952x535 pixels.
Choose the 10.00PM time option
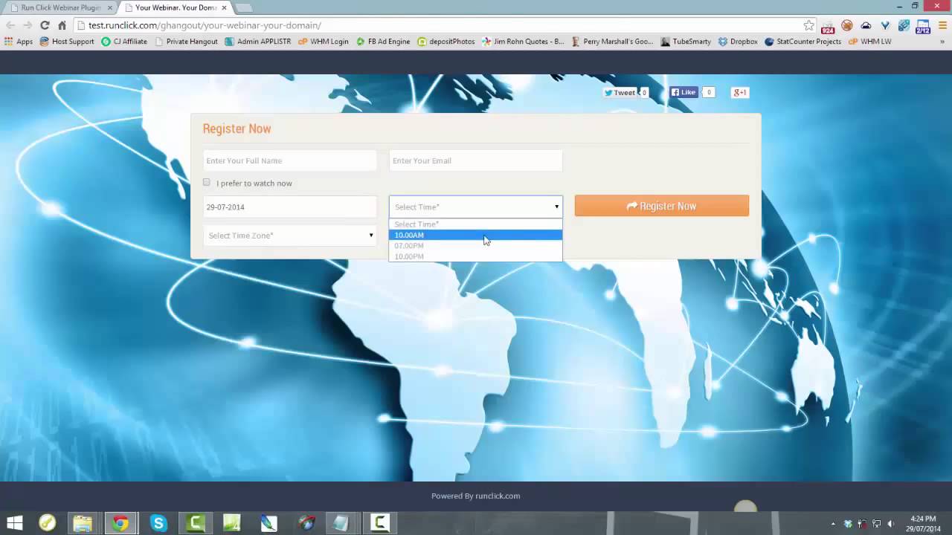tap(476, 256)
